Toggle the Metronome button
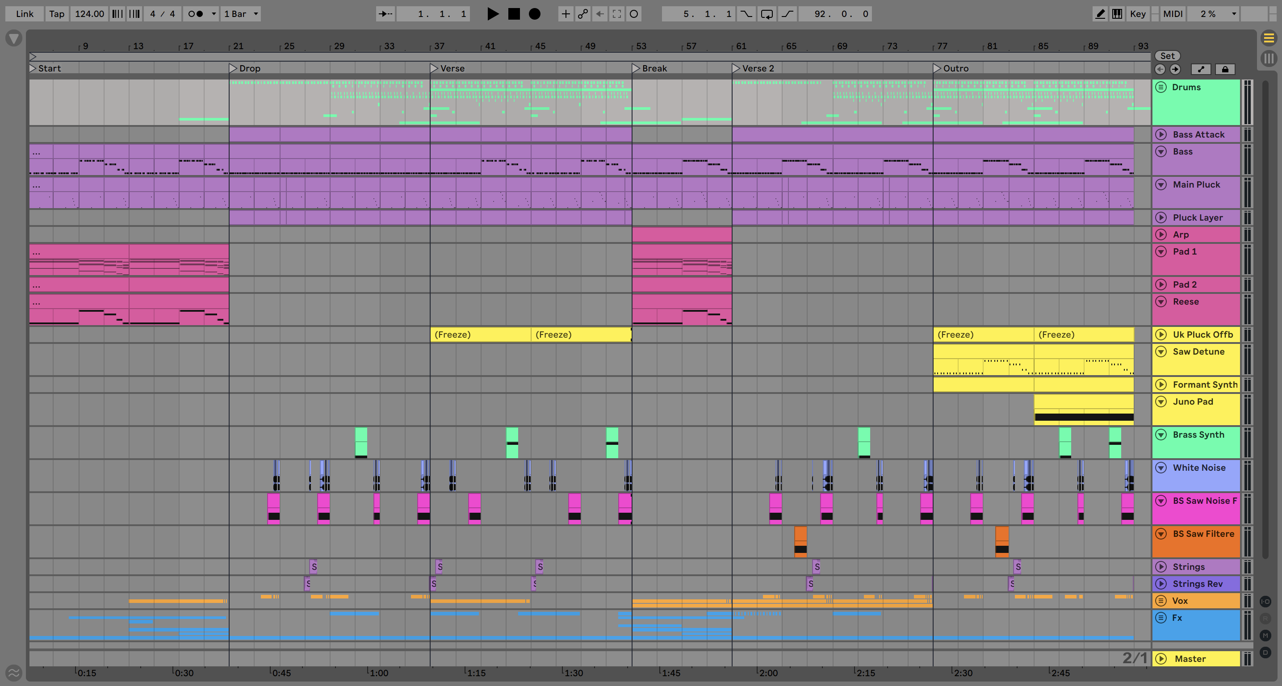Viewport: 1282px width, 686px height. tap(196, 14)
